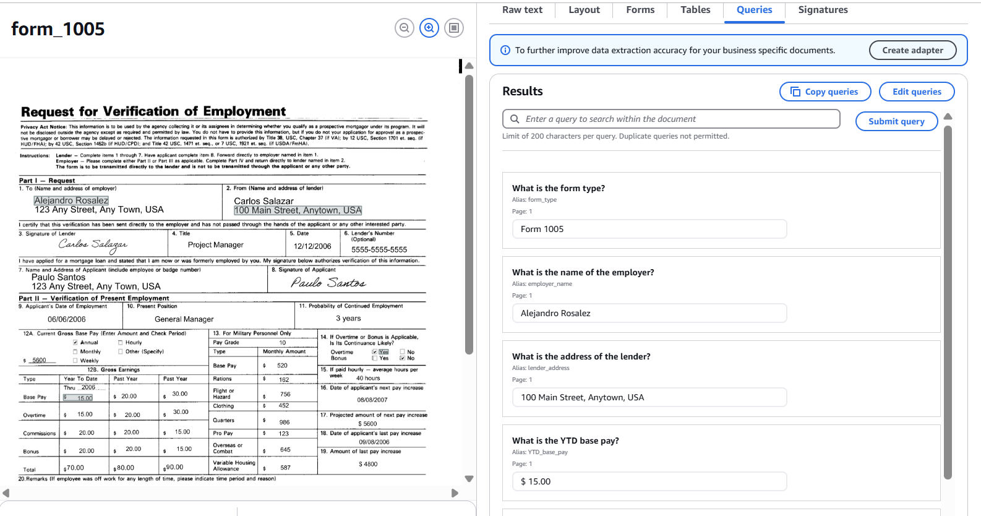Fit document to view icon

[x=454, y=28]
